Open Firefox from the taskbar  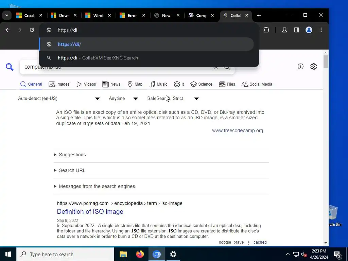(140, 254)
